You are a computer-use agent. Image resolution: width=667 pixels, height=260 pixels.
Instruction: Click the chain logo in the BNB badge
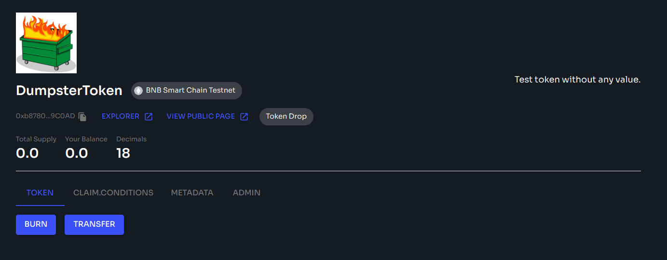coord(138,91)
